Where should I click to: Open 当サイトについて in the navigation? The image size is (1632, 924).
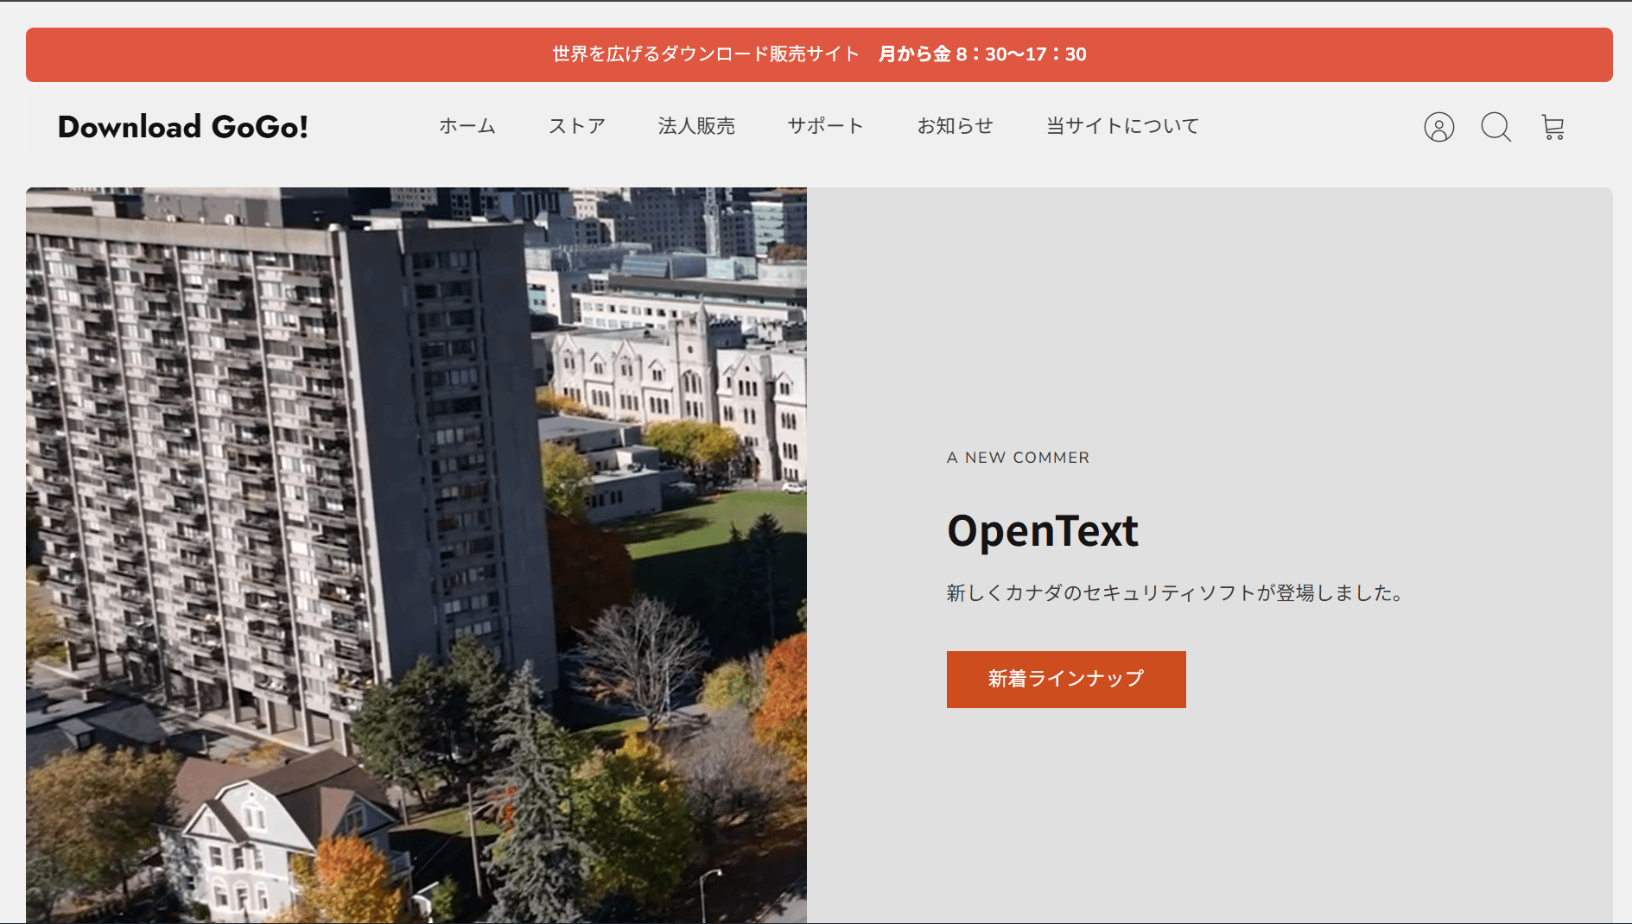tap(1123, 126)
